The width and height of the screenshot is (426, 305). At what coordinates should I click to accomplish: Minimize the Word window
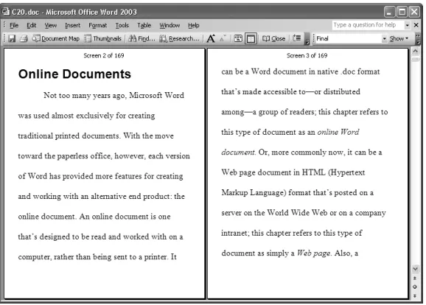point(389,12)
